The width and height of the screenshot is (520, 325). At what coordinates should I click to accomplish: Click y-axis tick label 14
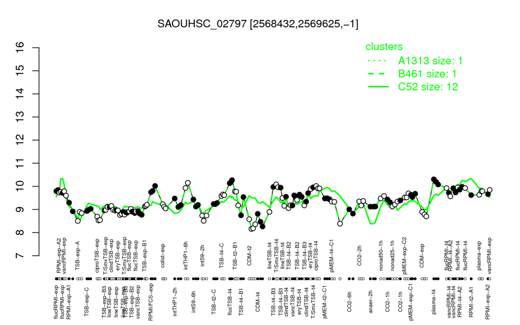click(20, 94)
